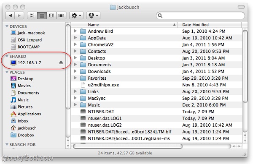Collapse the PLACES sidebar section

pyautogui.click(x=7, y=72)
